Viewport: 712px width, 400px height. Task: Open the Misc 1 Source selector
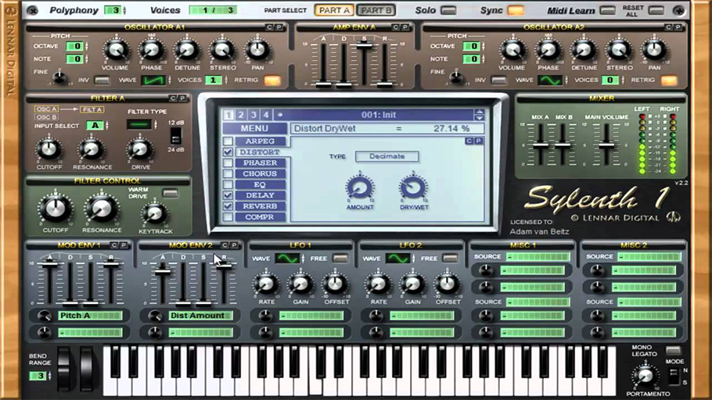coord(538,257)
